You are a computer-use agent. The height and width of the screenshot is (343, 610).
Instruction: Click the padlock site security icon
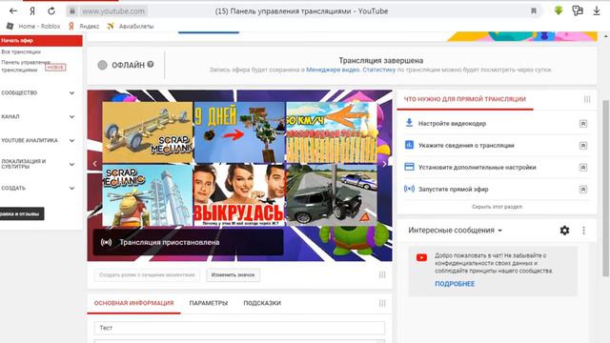[72, 11]
